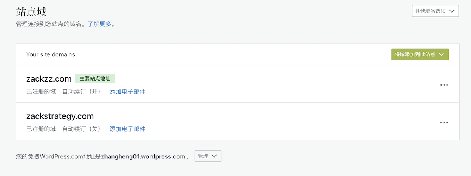Click 已注册的域 label under zackstrategy.com

pos(41,129)
